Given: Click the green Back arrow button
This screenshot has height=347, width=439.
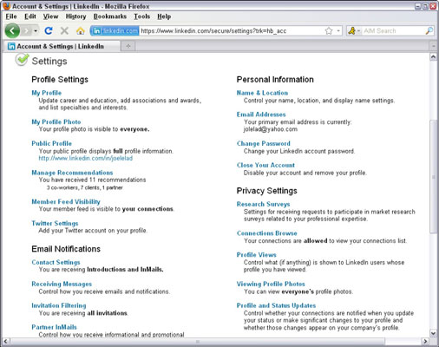Looking at the screenshot, I should (12, 30).
